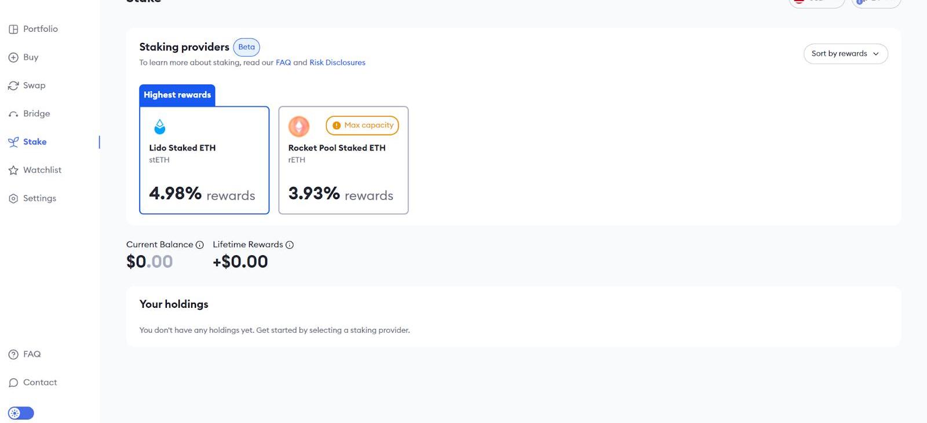Screen dimensions: 927x423
Task: Select the Lido Staked ETH provider card
Action: pyautogui.click(x=204, y=160)
